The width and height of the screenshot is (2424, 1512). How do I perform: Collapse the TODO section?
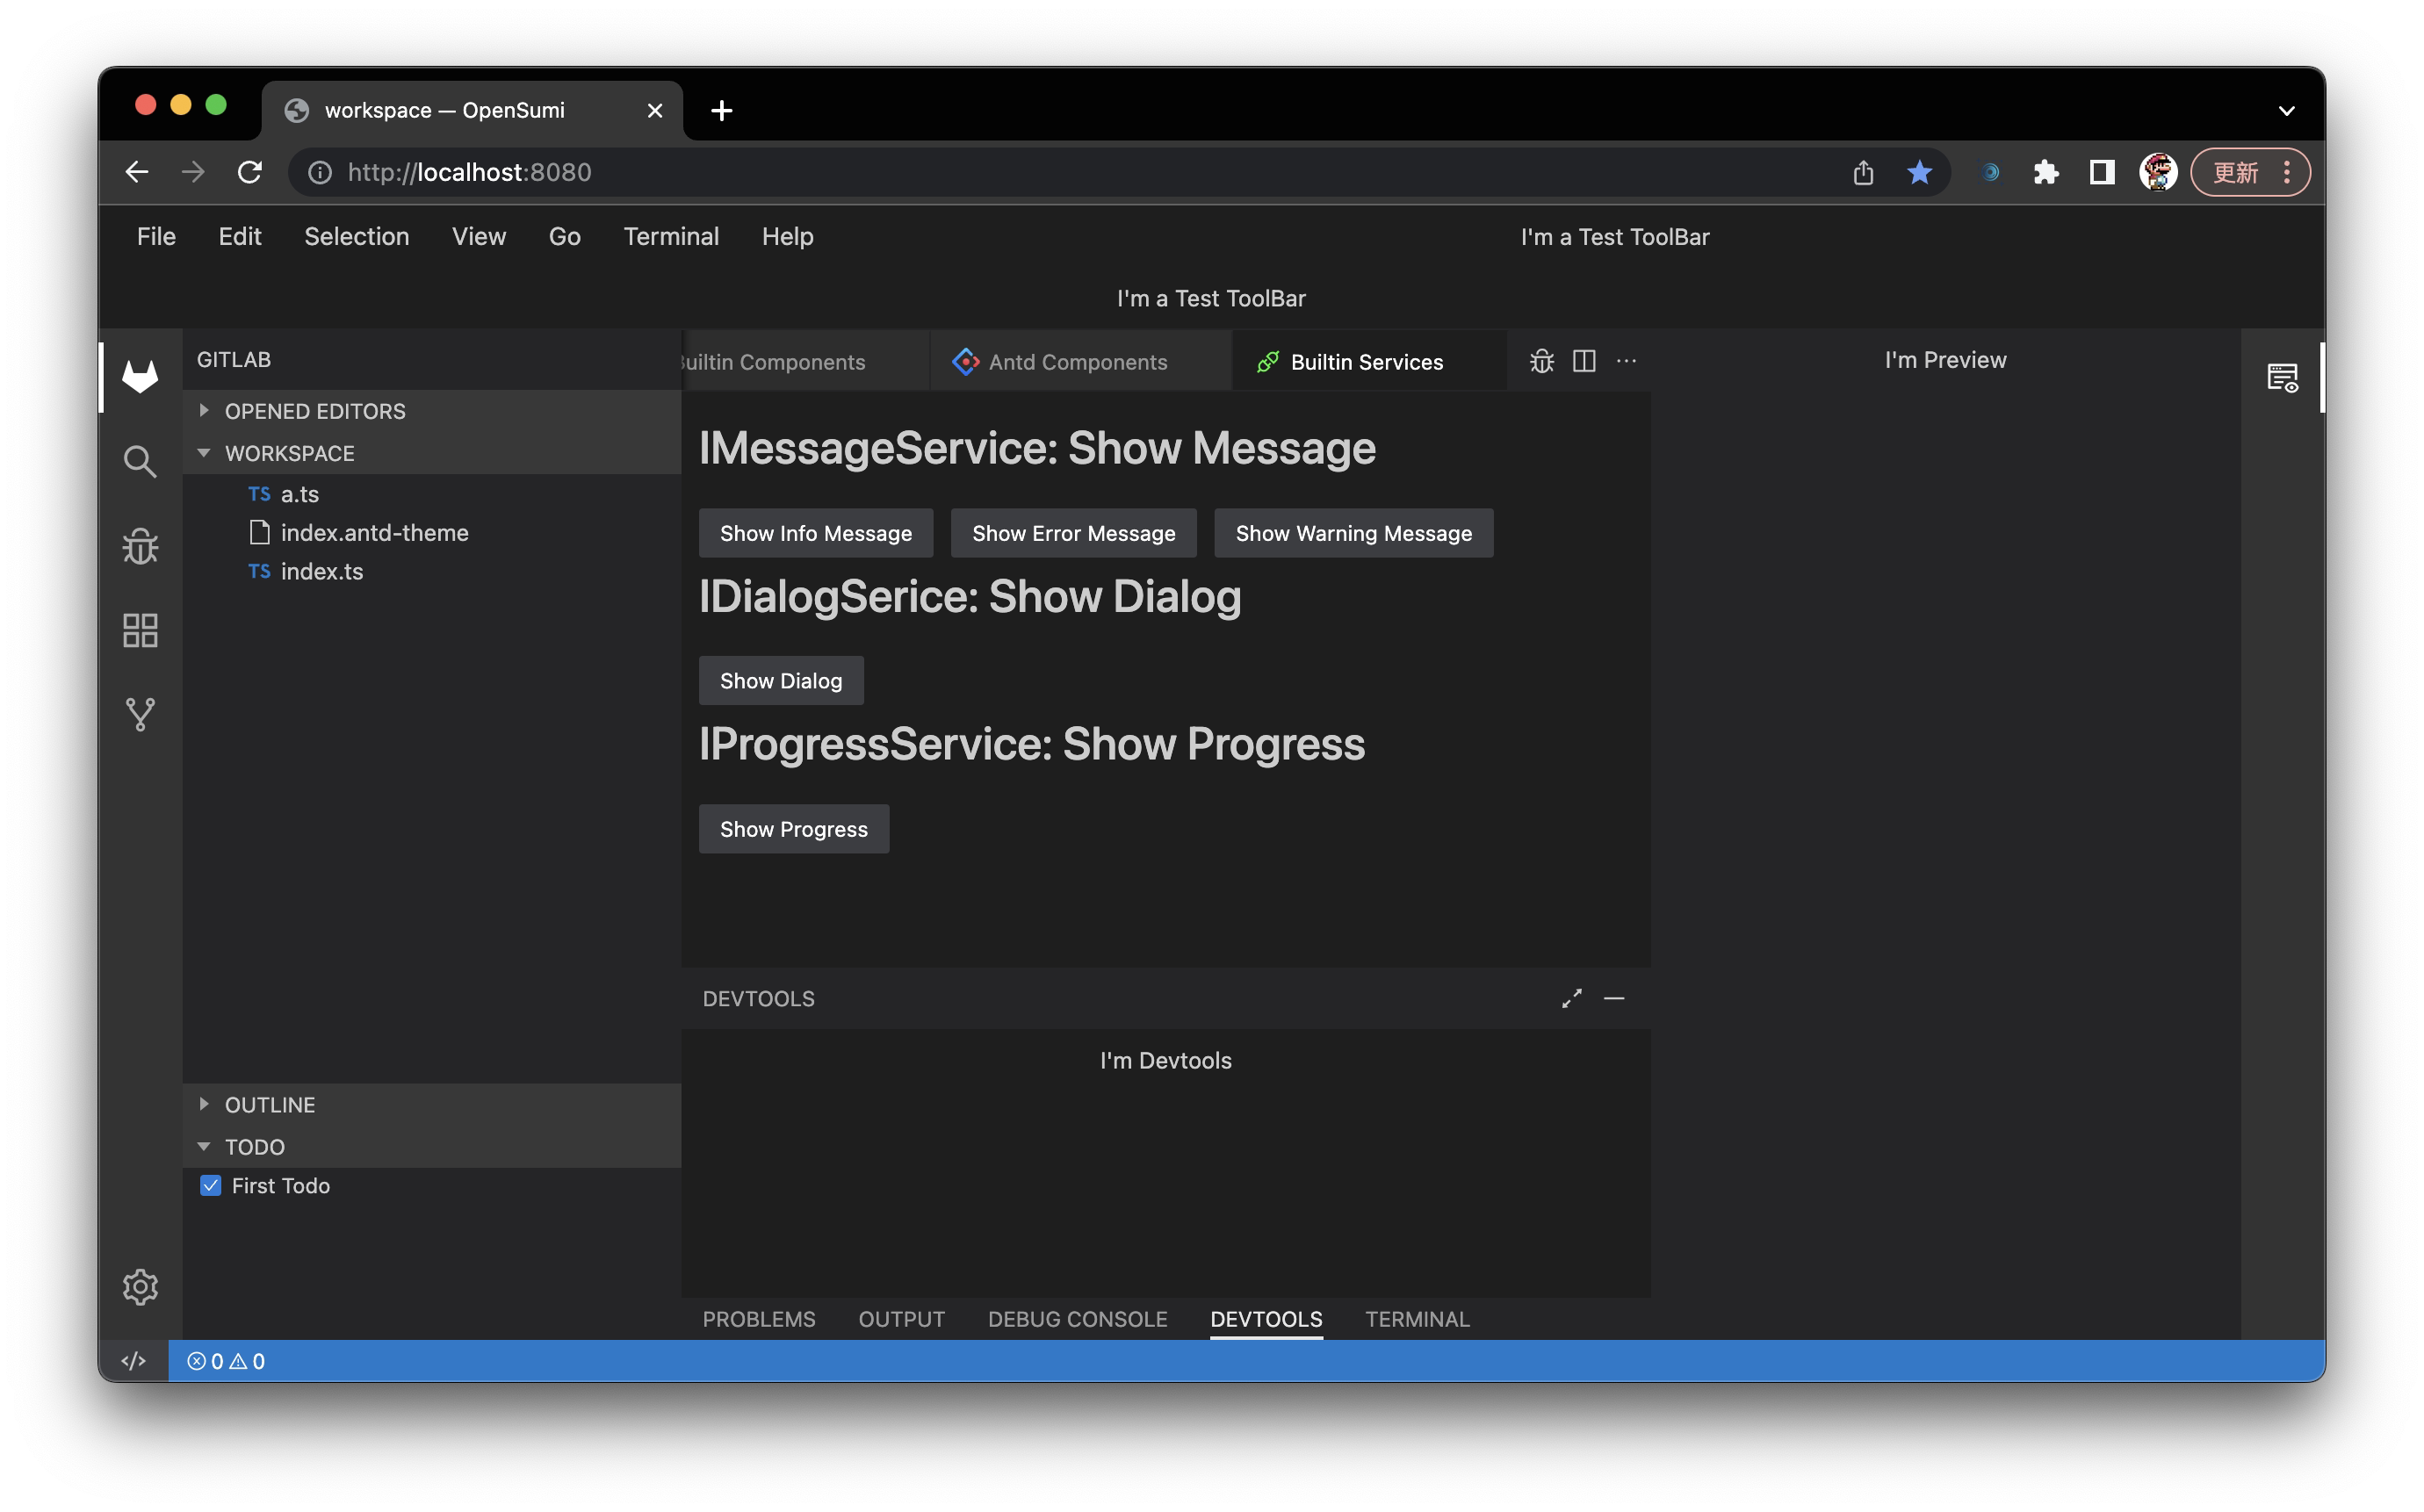(x=432, y=1147)
